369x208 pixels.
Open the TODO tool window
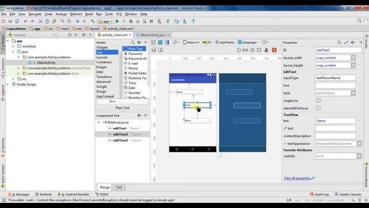pyautogui.click(x=102, y=194)
